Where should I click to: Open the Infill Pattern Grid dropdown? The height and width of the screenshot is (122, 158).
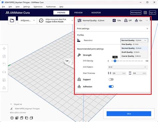128,67
